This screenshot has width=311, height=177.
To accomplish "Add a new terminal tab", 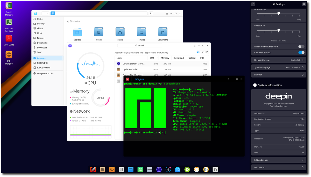I will tap(151, 79).
